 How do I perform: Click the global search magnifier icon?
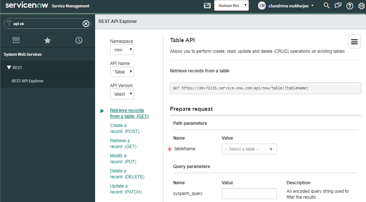(326, 6)
